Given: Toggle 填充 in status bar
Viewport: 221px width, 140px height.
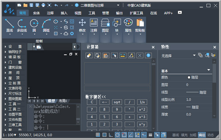Looking at the screenshot, I should tap(185, 135).
